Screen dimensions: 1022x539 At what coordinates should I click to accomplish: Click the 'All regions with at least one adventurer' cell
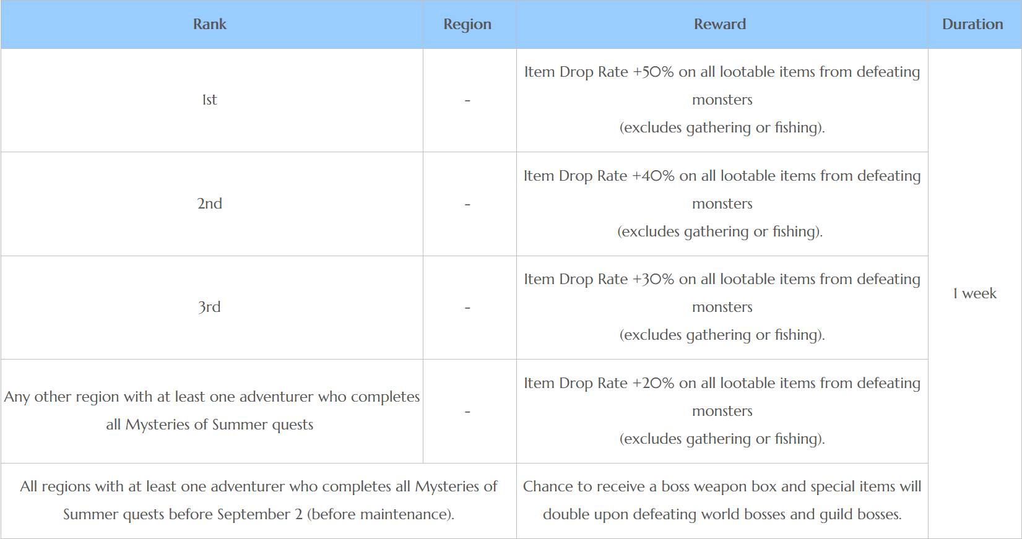pyautogui.click(x=258, y=500)
